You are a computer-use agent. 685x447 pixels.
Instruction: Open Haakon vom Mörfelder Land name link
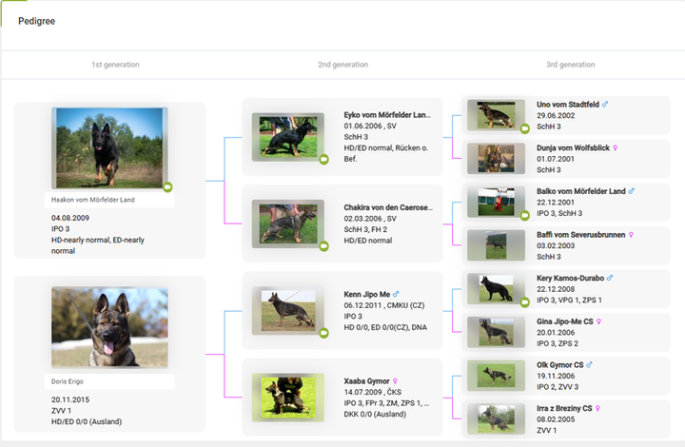pyautogui.click(x=93, y=200)
